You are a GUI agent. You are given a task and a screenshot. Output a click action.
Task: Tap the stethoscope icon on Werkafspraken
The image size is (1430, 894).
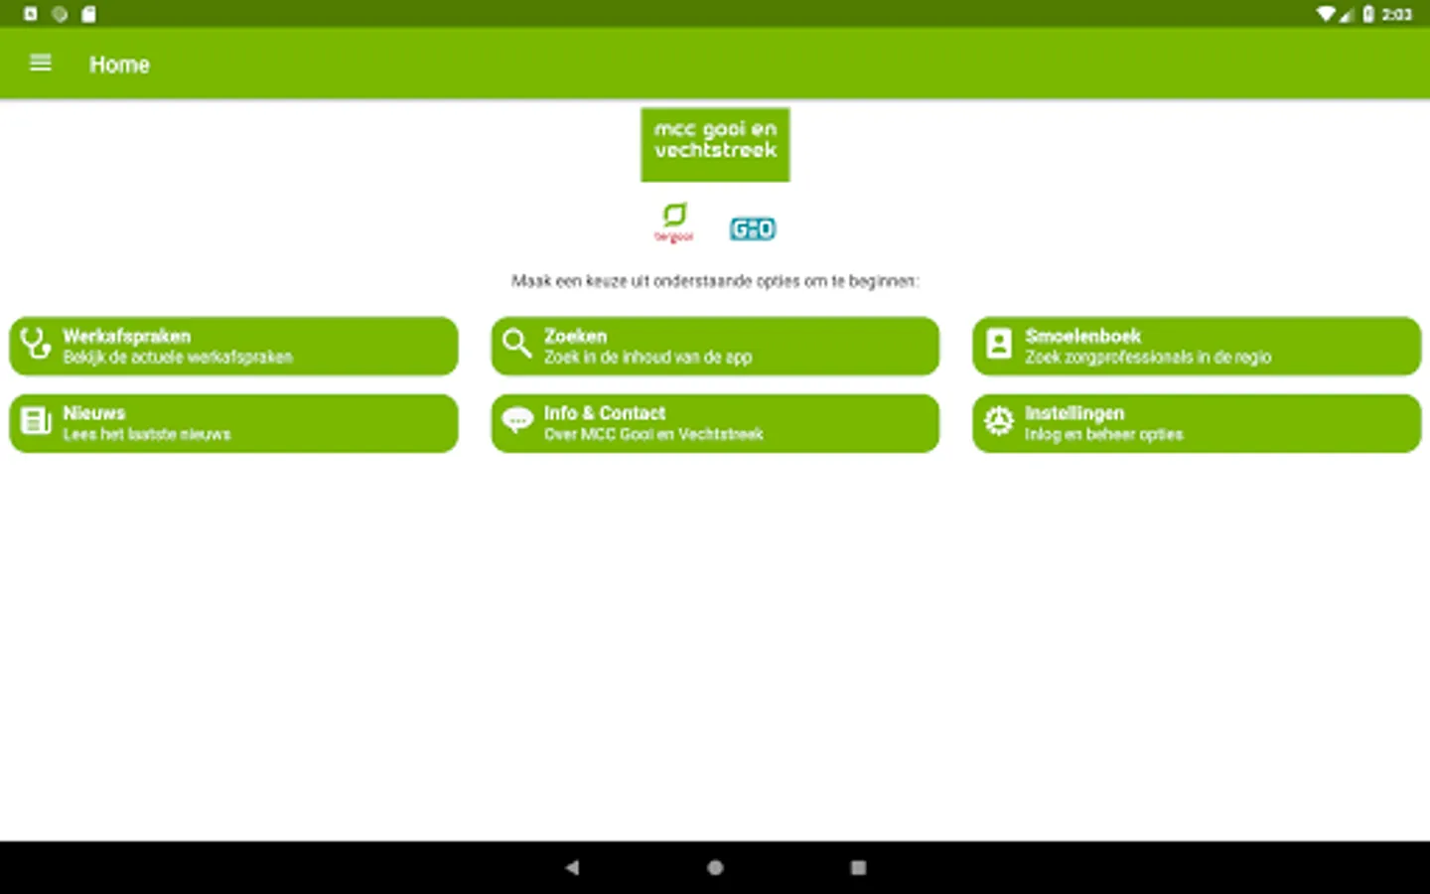tap(36, 344)
